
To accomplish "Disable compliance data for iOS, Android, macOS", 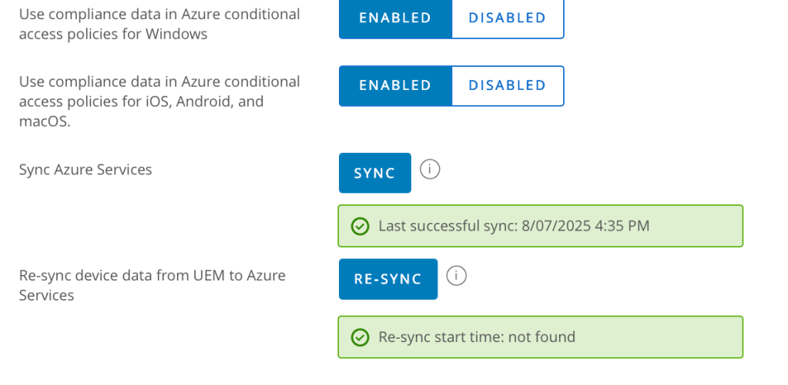I will point(507,85).
